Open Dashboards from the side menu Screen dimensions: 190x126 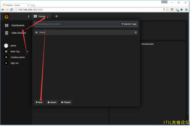click(x=18, y=25)
